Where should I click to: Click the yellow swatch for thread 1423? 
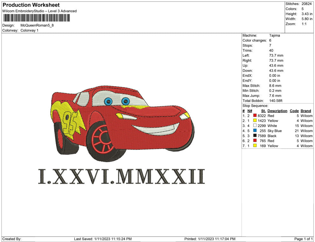(x=255, y=120)
